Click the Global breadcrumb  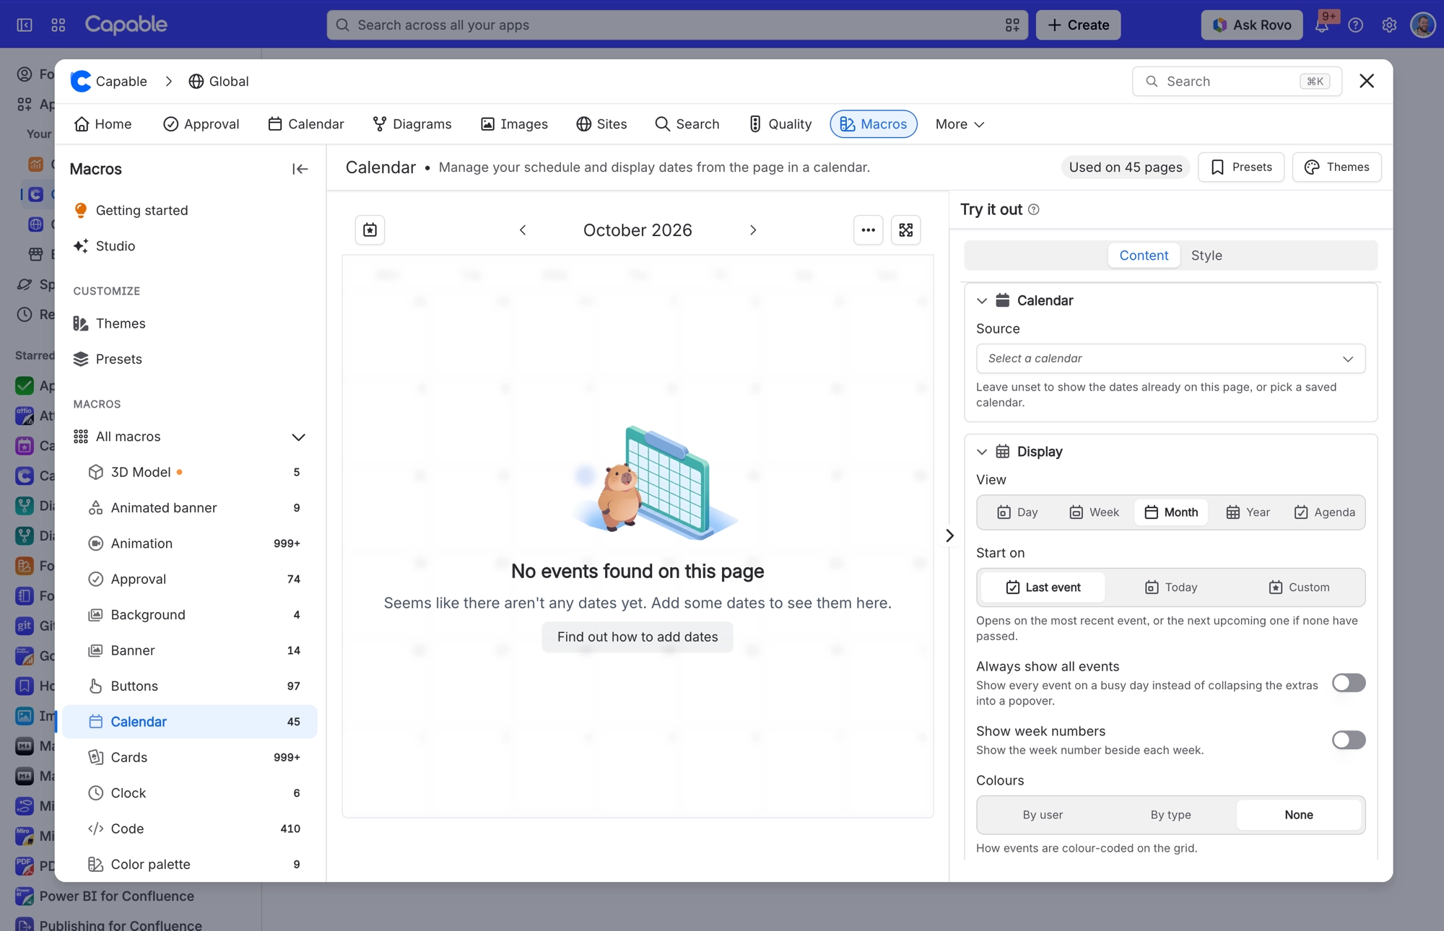(x=219, y=82)
